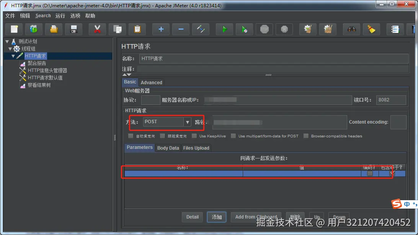Select the Parameters tab
The height and width of the screenshot is (235, 418).
pos(140,147)
